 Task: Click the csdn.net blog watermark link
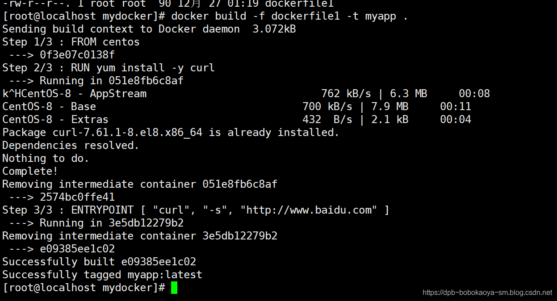(x=487, y=293)
